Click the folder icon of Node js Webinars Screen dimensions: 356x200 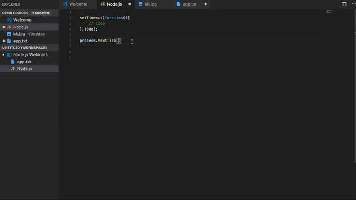pyautogui.click(x=9, y=54)
